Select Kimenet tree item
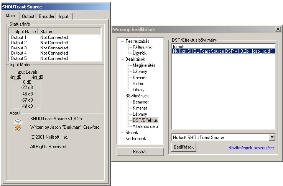 (140, 108)
